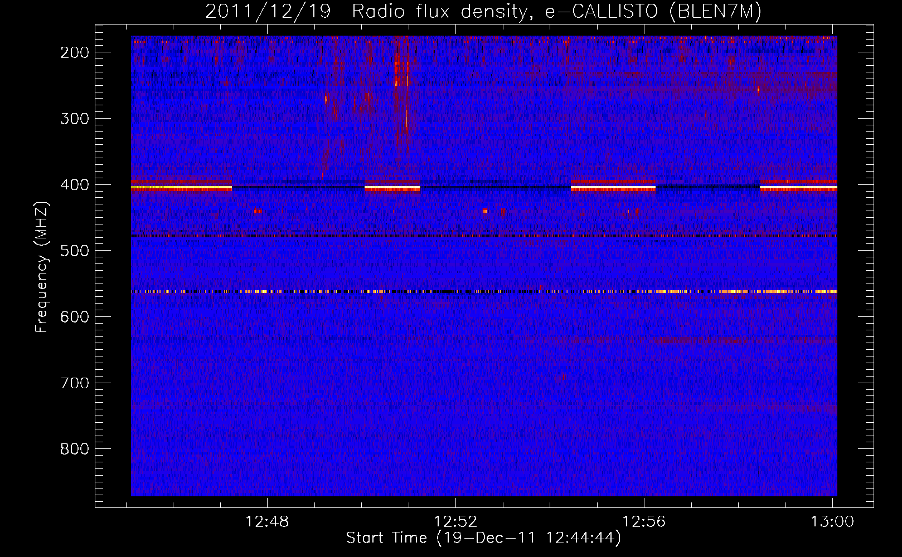Click the 12:52 time tick label
Image resolution: width=902 pixels, height=557 pixels.
pyautogui.click(x=455, y=522)
